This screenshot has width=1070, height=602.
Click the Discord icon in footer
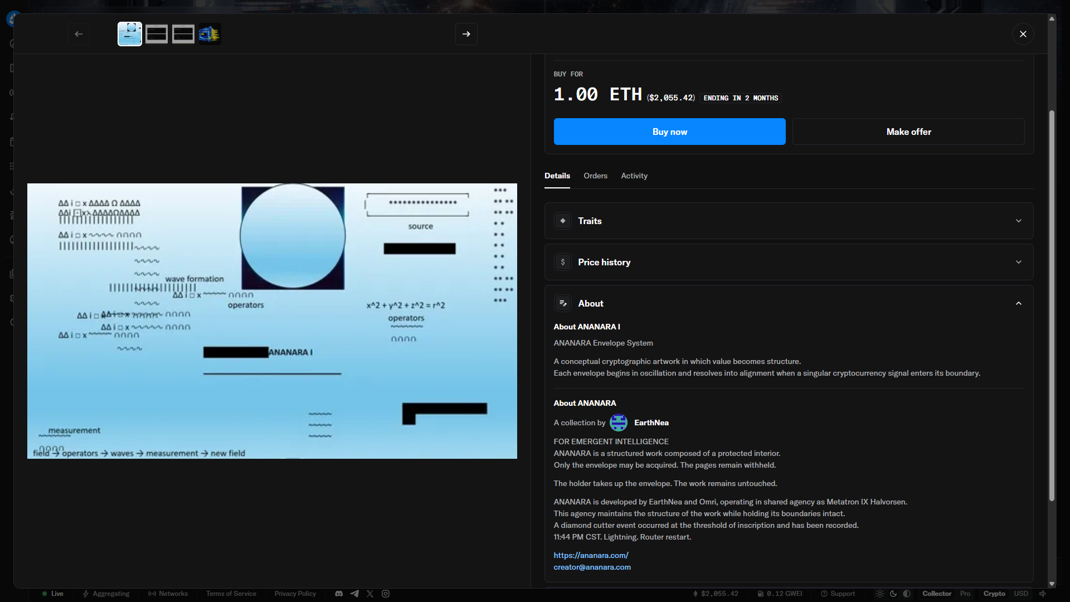pos(339,594)
